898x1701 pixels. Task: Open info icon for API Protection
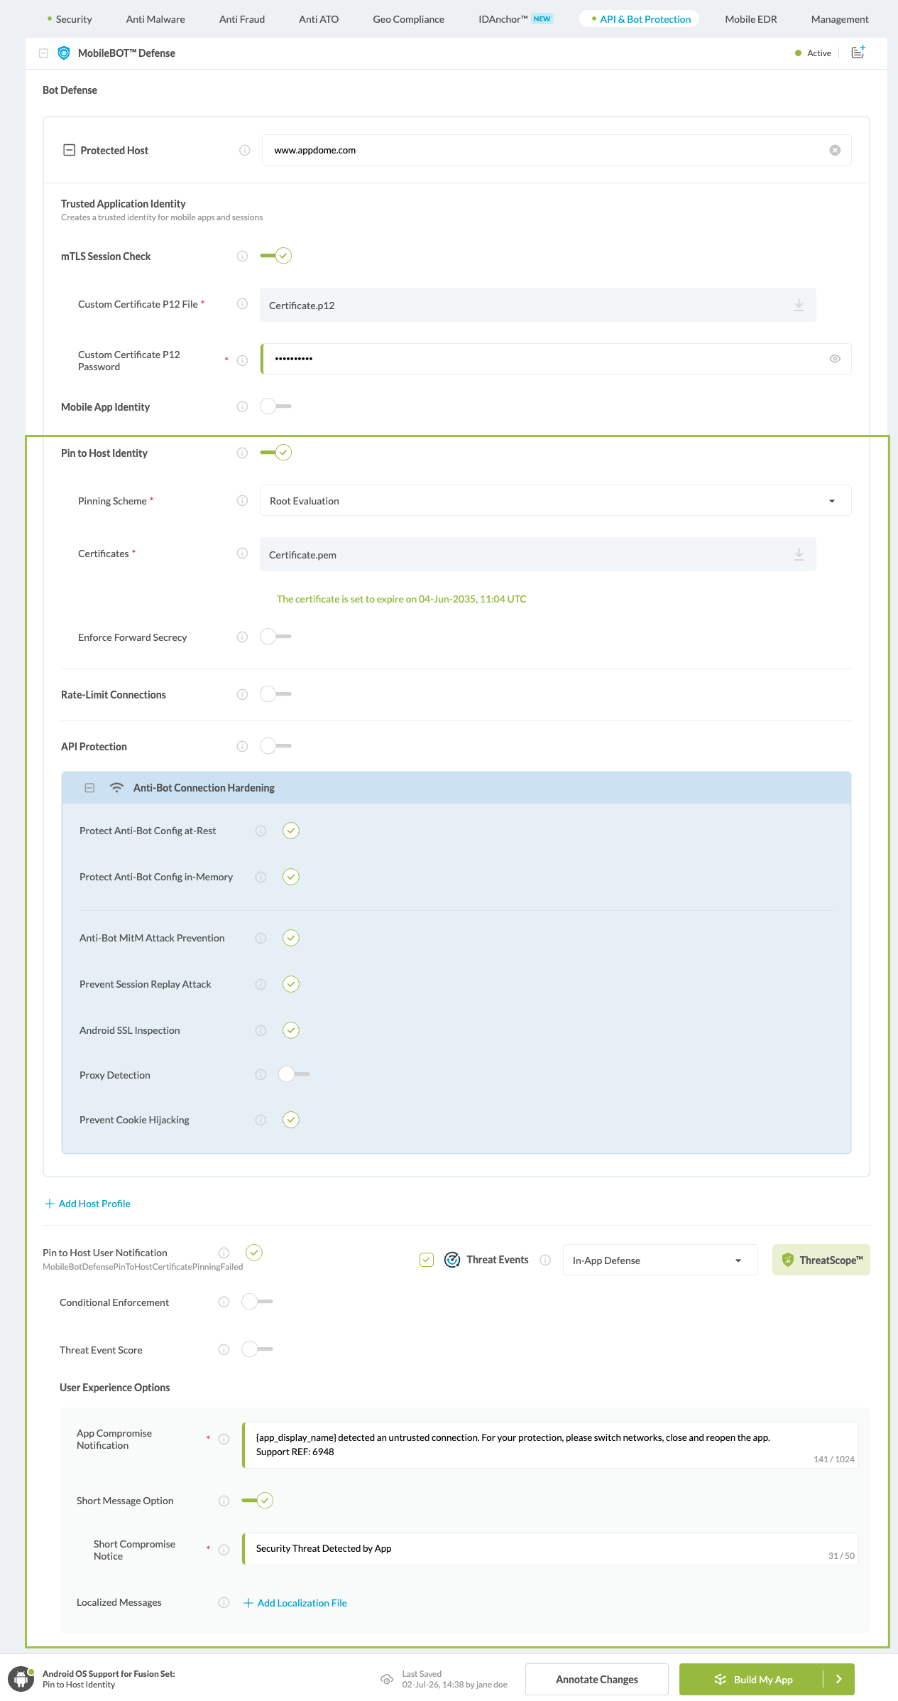[x=242, y=746]
